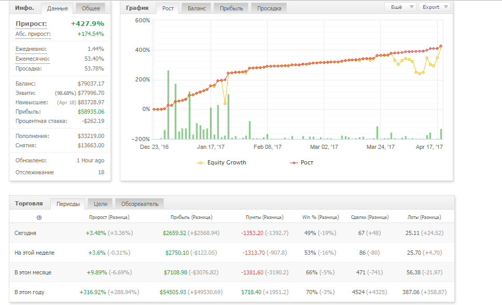
Task: Click this week's profit $2750.10
Action: pos(177,253)
